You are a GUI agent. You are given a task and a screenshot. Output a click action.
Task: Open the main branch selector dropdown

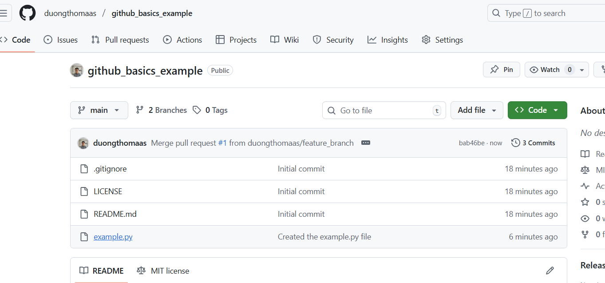tap(99, 110)
